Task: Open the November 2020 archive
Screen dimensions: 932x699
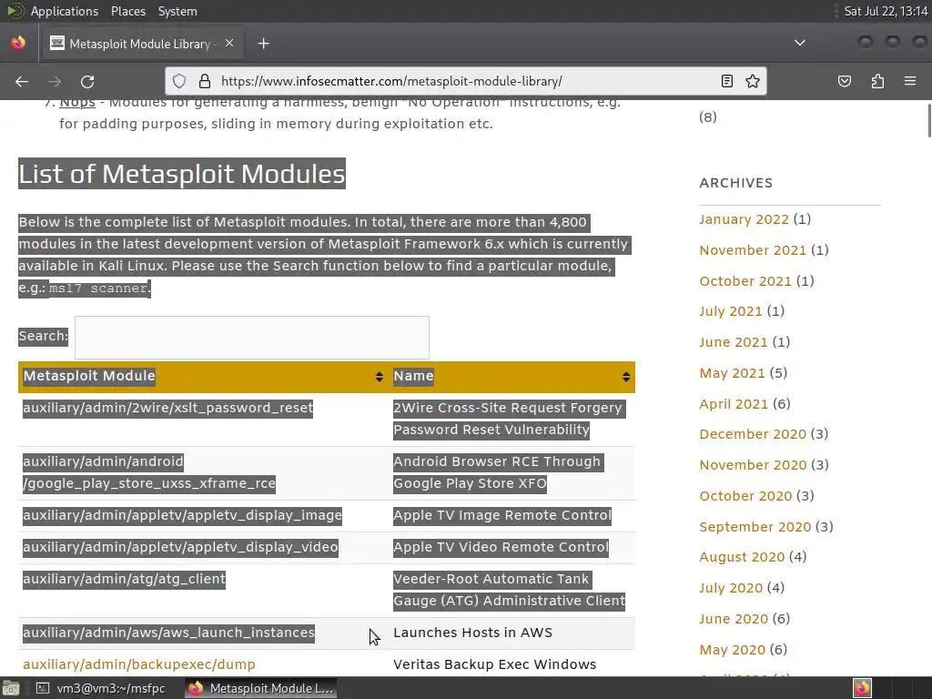Action: point(753,465)
